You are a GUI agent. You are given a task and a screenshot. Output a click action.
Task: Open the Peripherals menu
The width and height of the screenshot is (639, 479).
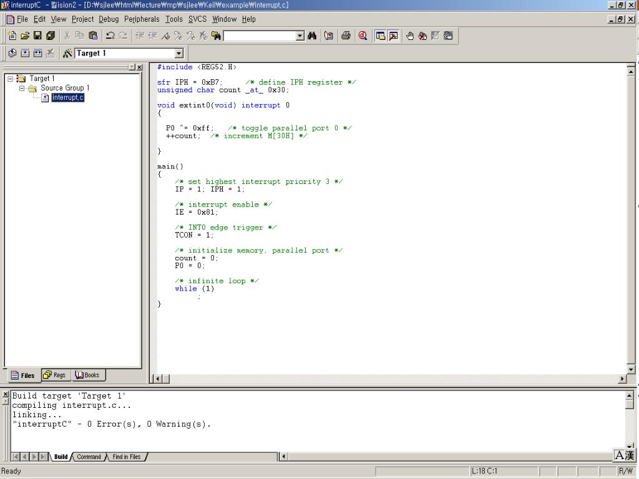(142, 19)
